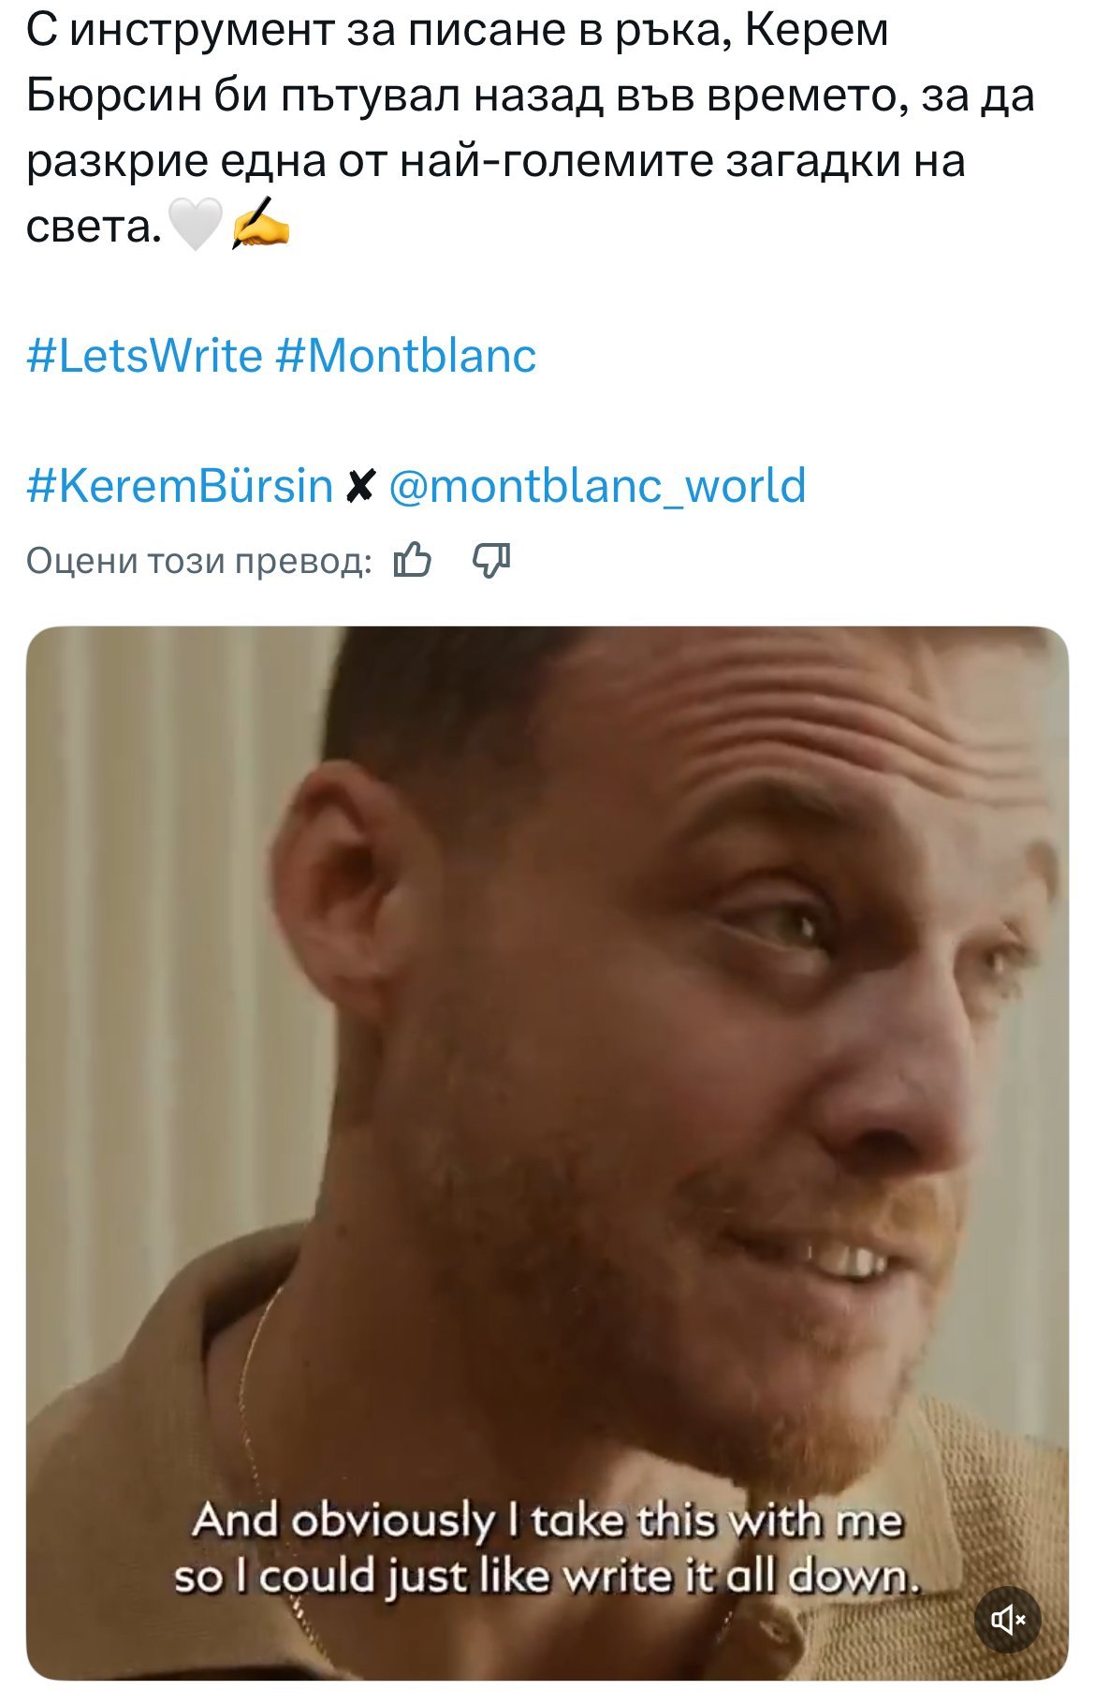
Task: Rate the translation with thumbs down
Action: tap(491, 560)
